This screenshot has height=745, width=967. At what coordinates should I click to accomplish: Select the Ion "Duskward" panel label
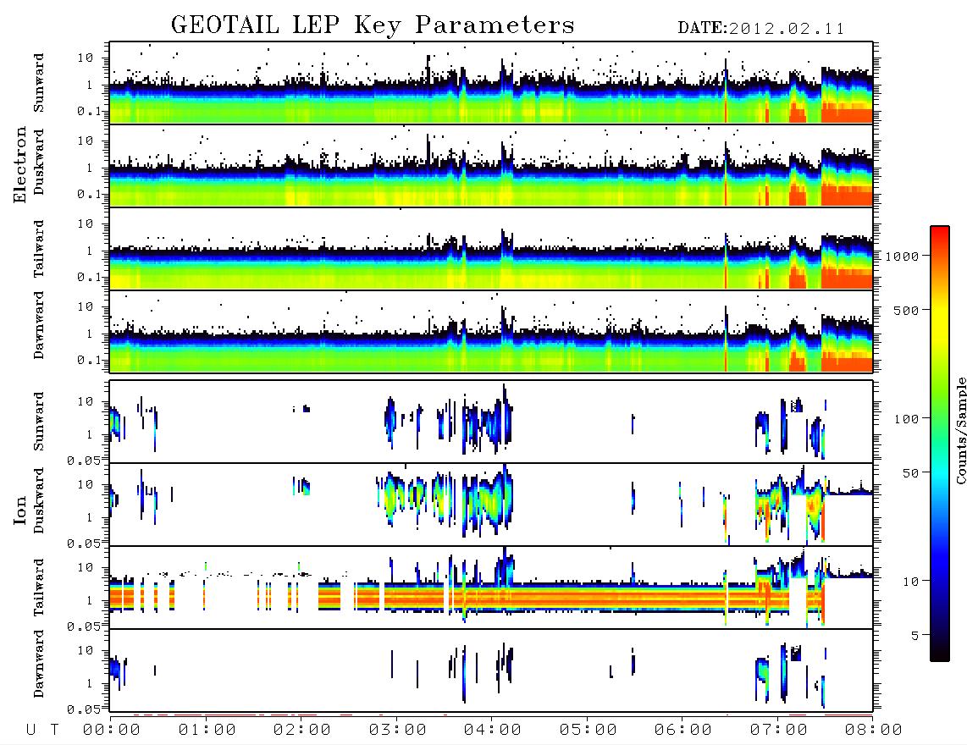tap(38, 500)
